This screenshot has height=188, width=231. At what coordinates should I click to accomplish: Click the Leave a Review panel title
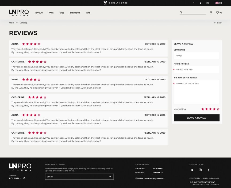(183, 44)
